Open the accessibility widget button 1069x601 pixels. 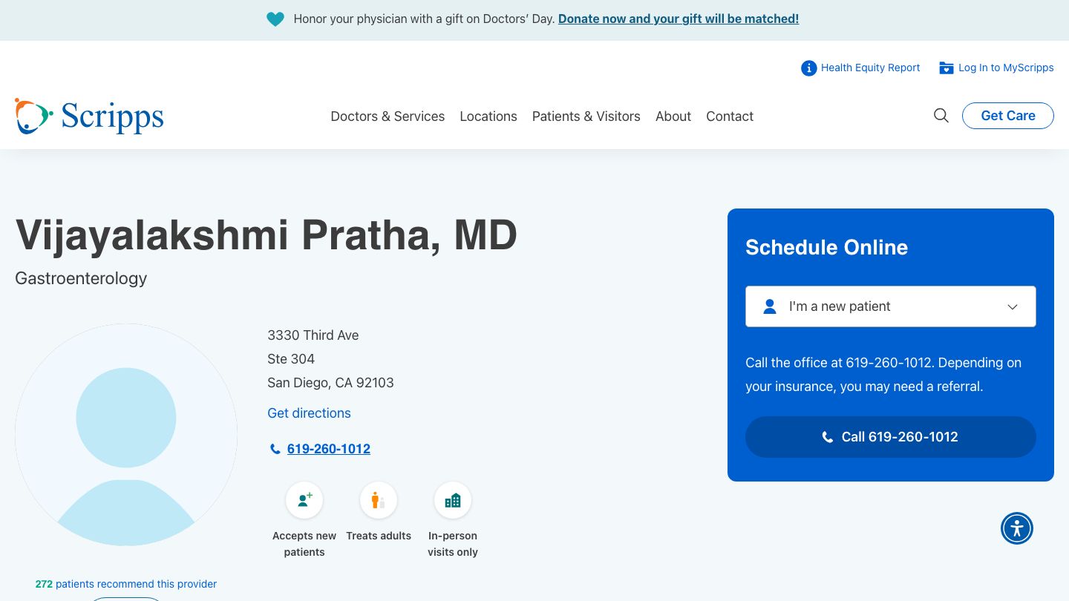tap(1017, 528)
